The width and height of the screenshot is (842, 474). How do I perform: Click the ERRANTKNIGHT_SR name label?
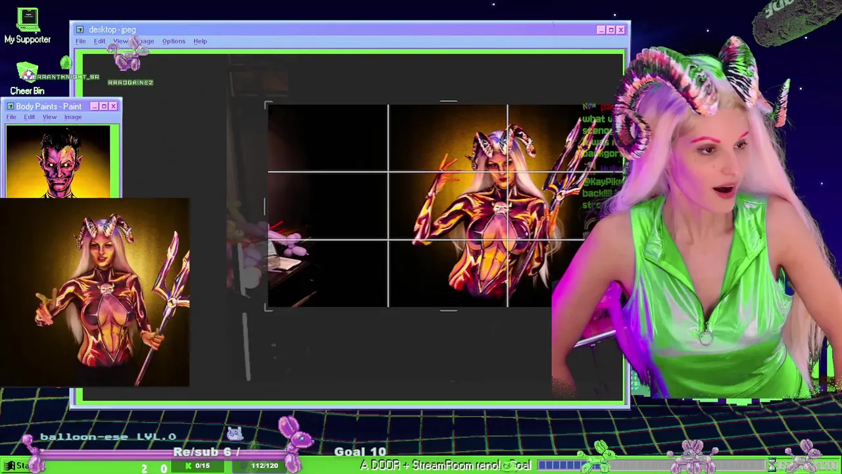point(66,77)
